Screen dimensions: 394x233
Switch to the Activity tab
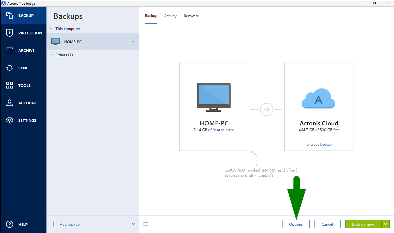(170, 16)
